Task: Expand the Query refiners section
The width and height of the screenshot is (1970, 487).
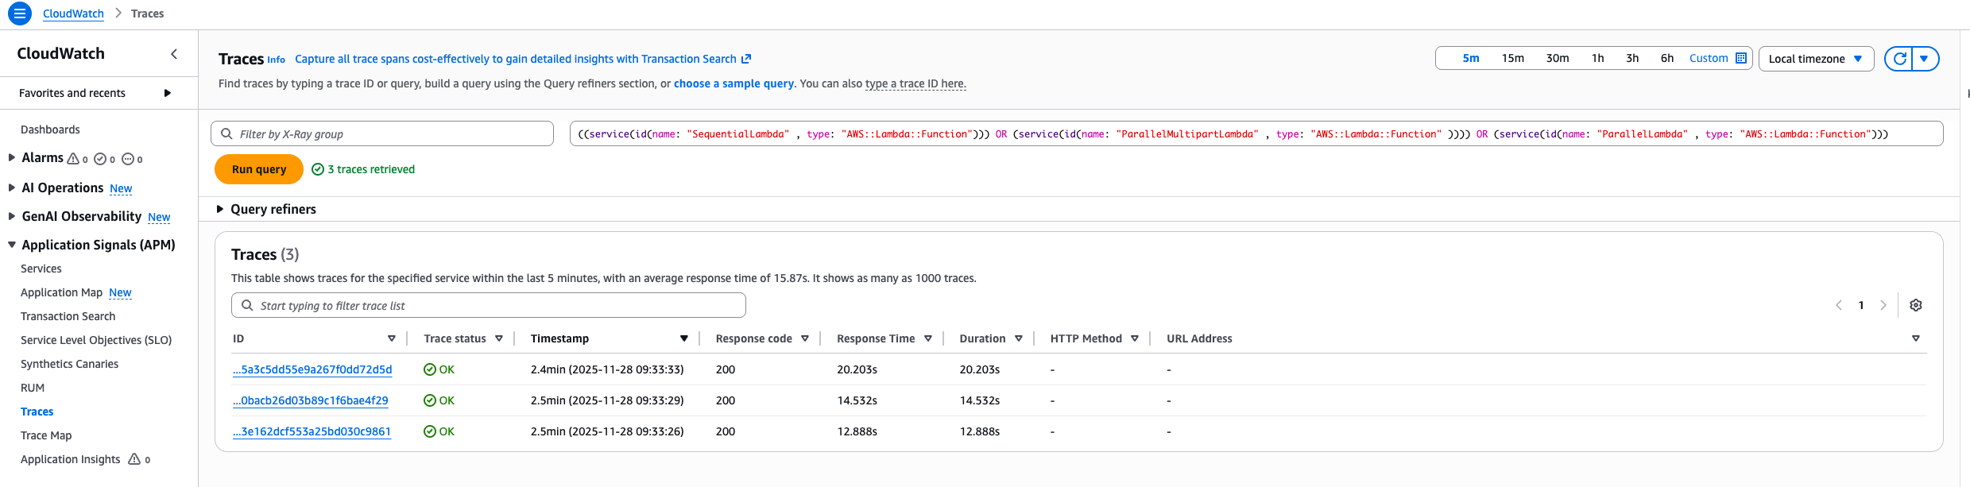Action: pyautogui.click(x=220, y=209)
